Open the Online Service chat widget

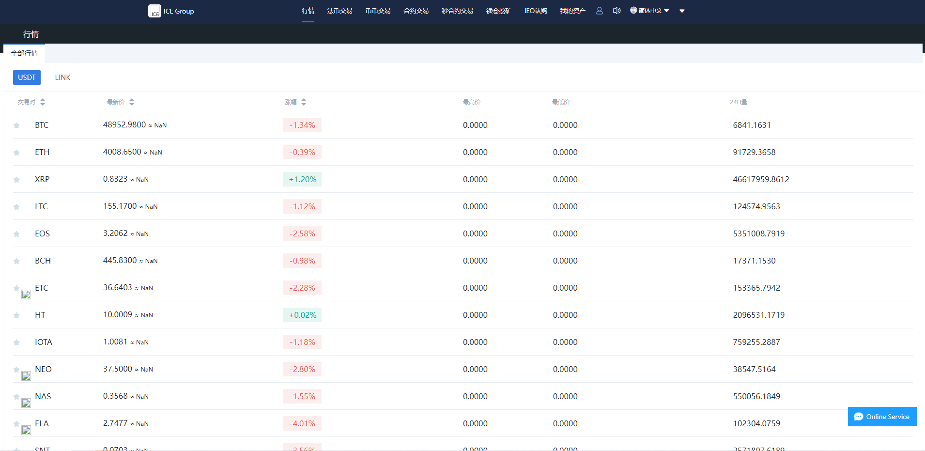pyautogui.click(x=882, y=417)
